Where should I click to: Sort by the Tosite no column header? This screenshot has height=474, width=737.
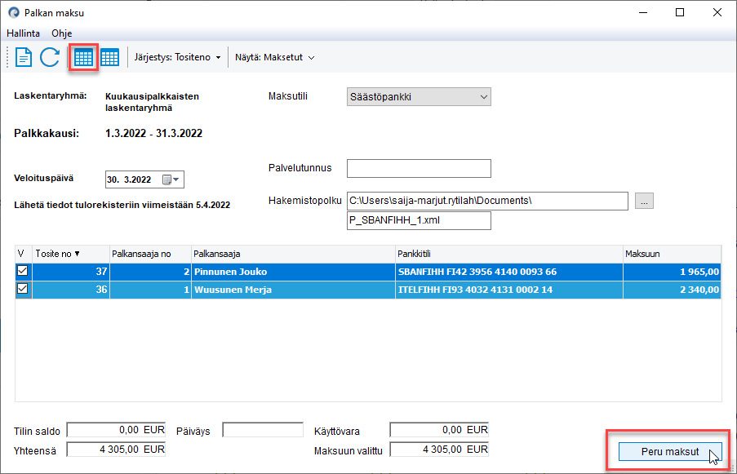[70, 254]
